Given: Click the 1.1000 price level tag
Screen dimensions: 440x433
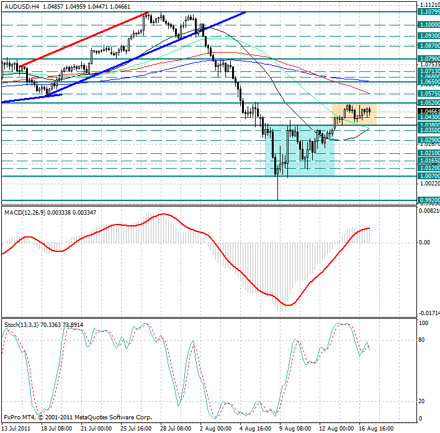Looking at the screenshot, I should [429, 25].
